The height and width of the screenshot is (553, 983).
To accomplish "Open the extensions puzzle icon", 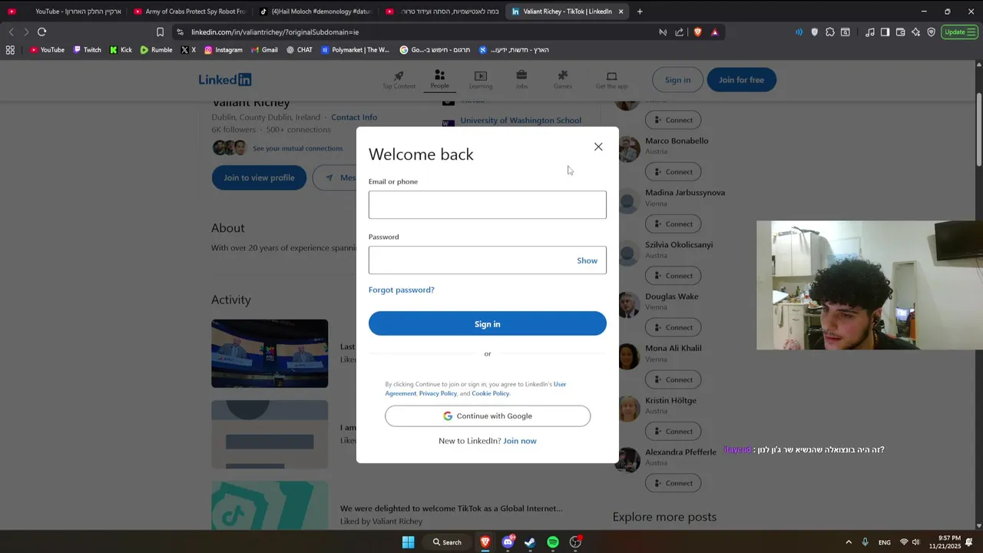I will click(830, 32).
